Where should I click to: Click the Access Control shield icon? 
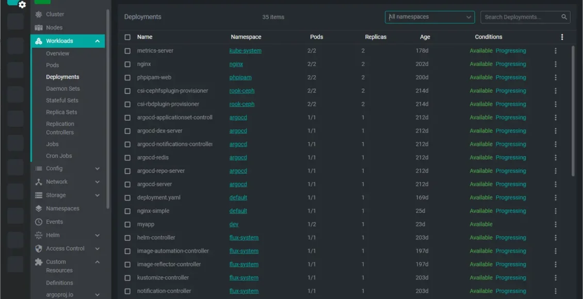pos(39,248)
